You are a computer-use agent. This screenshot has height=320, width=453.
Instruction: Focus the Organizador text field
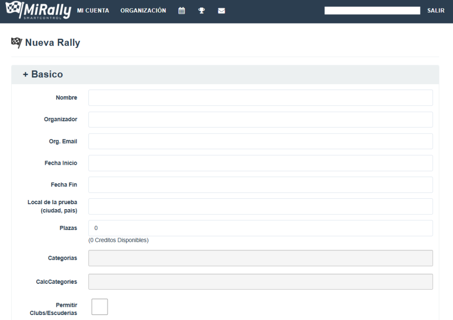tap(260, 119)
